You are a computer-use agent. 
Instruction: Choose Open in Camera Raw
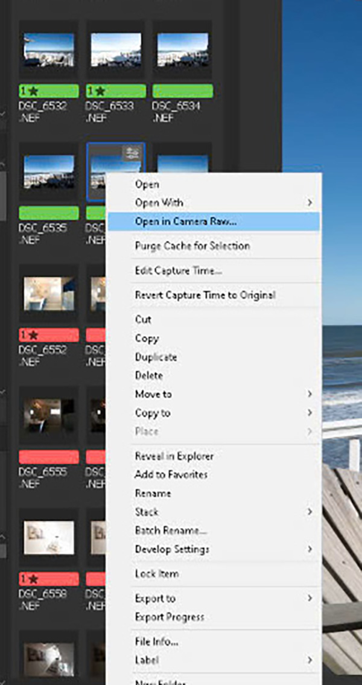click(x=186, y=221)
